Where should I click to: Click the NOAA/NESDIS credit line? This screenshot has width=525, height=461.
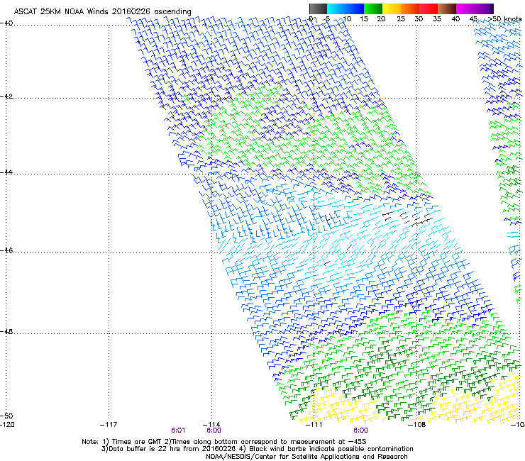(306, 457)
